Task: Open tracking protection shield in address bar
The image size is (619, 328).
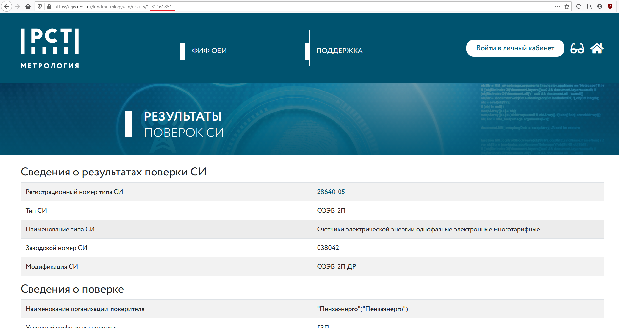Action: [40, 6]
